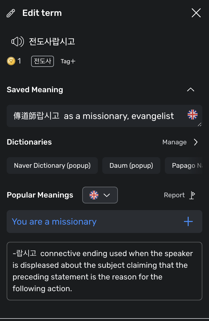Play audio pronunciation of 전도사랍시고
This screenshot has height=321, width=209.
pos(18,42)
